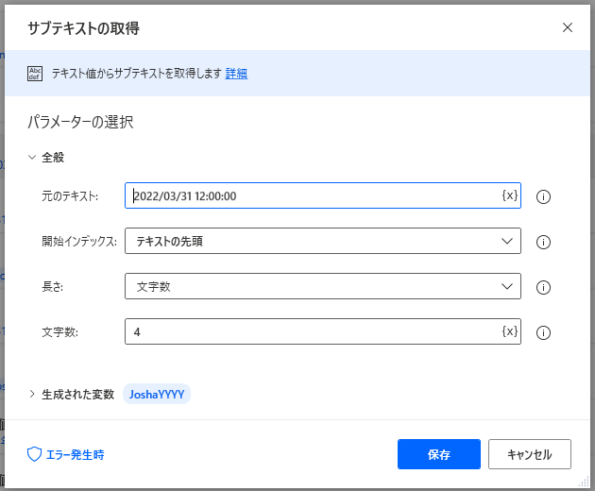This screenshot has height=491, width=595.
Task: Open the 開始インデックス dropdown
Action: [322, 241]
